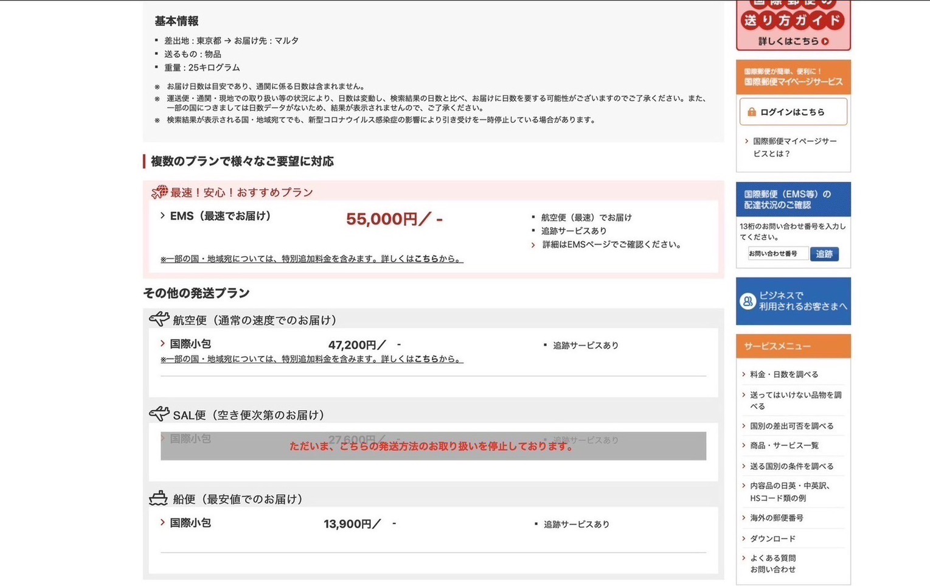Expand the EMS（最速でお届け）plan
The width and height of the screenshot is (930, 586).
coord(216,216)
